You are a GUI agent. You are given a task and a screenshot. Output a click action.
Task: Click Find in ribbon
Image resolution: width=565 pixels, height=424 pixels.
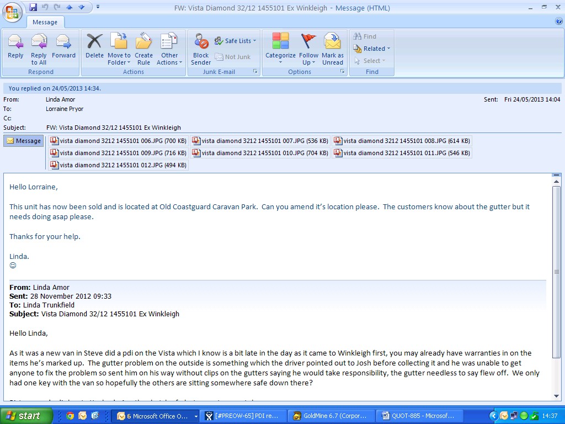click(365, 36)
